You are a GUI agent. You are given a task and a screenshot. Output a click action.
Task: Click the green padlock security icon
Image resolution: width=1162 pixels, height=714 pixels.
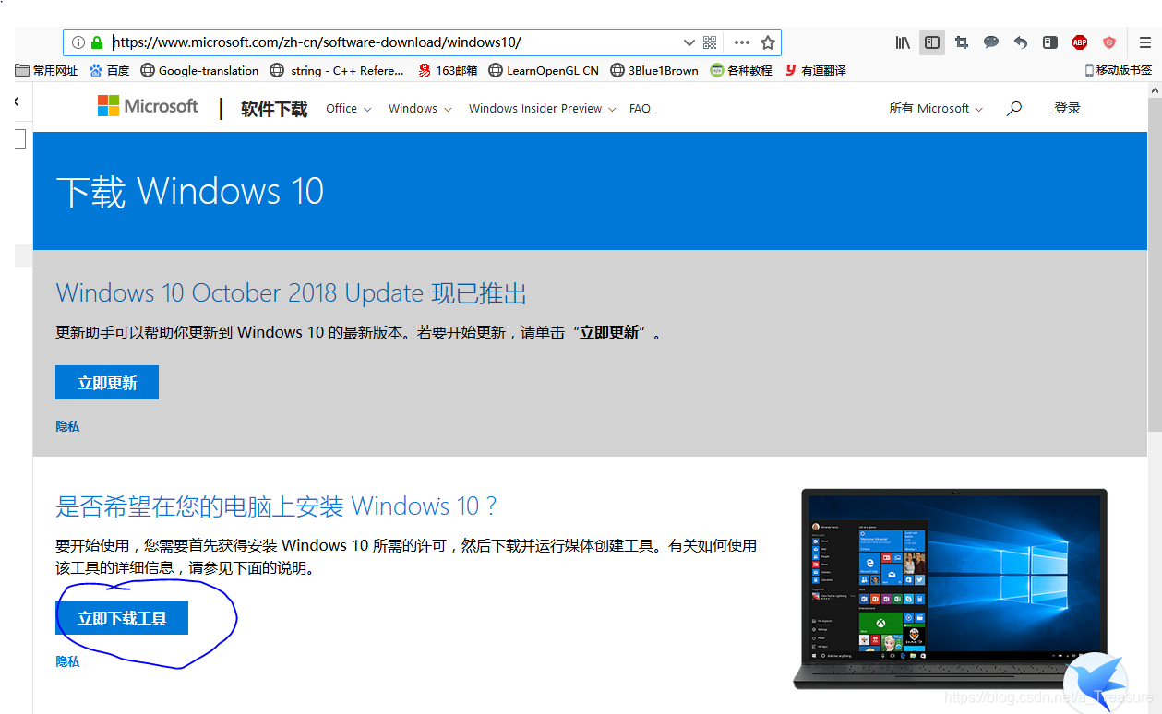tap(97, 42)
